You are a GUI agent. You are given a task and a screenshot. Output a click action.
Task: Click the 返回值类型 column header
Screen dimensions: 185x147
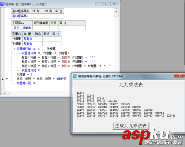[x=41, y=23]
